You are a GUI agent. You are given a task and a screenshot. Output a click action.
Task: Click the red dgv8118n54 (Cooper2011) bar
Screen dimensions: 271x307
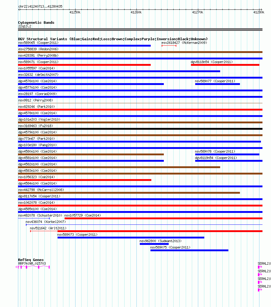pos(225,65)
